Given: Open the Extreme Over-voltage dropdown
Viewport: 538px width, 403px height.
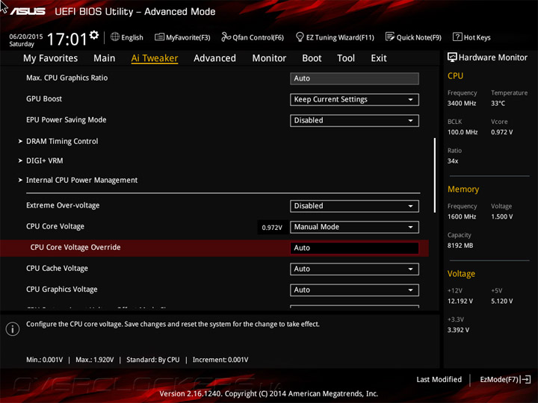Looking at the screenshot, I should [x=354, y=206].
